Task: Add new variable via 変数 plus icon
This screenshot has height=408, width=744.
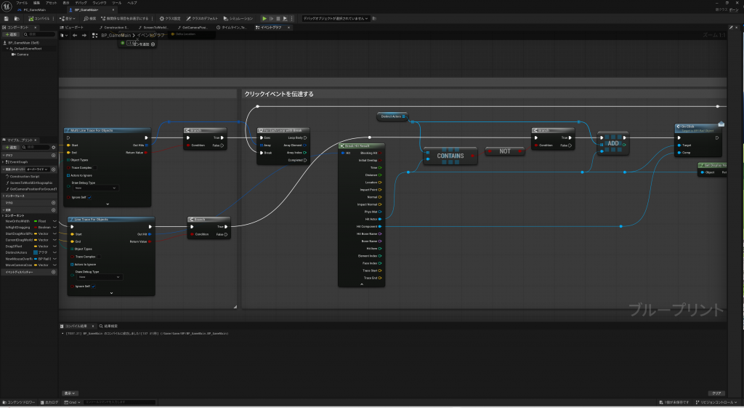Action: click(54, 210)
